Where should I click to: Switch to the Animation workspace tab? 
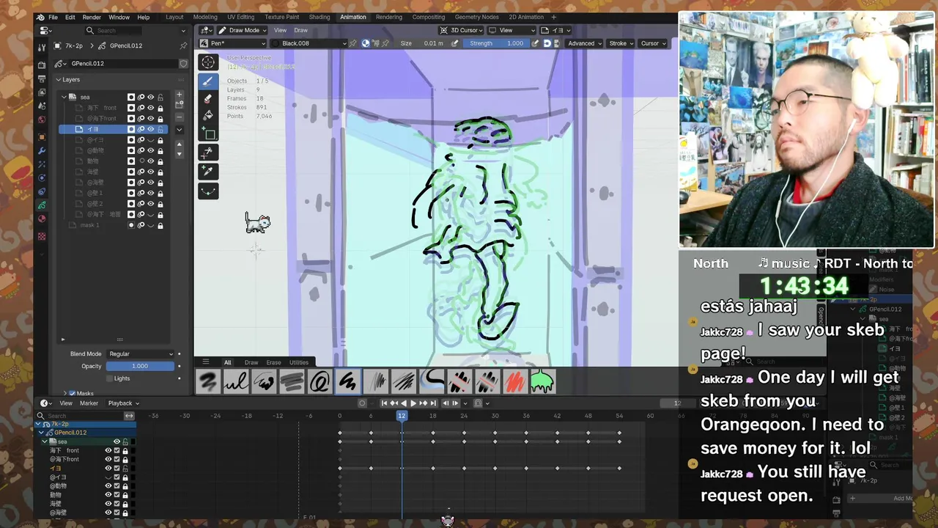point(352,17)
